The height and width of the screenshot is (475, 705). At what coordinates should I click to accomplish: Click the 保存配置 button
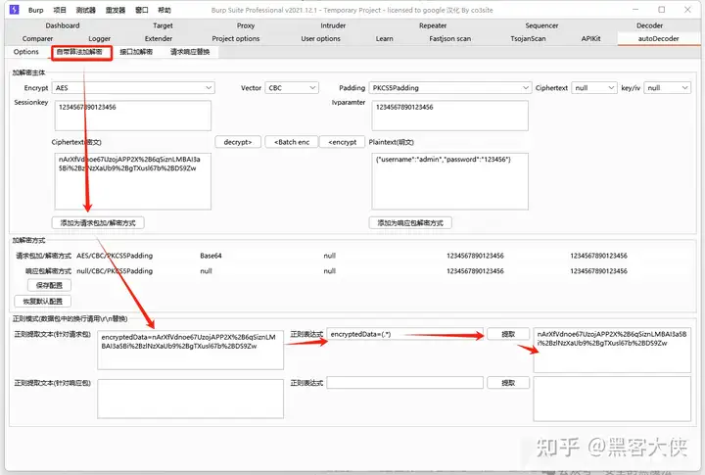(x=50, y=285)
